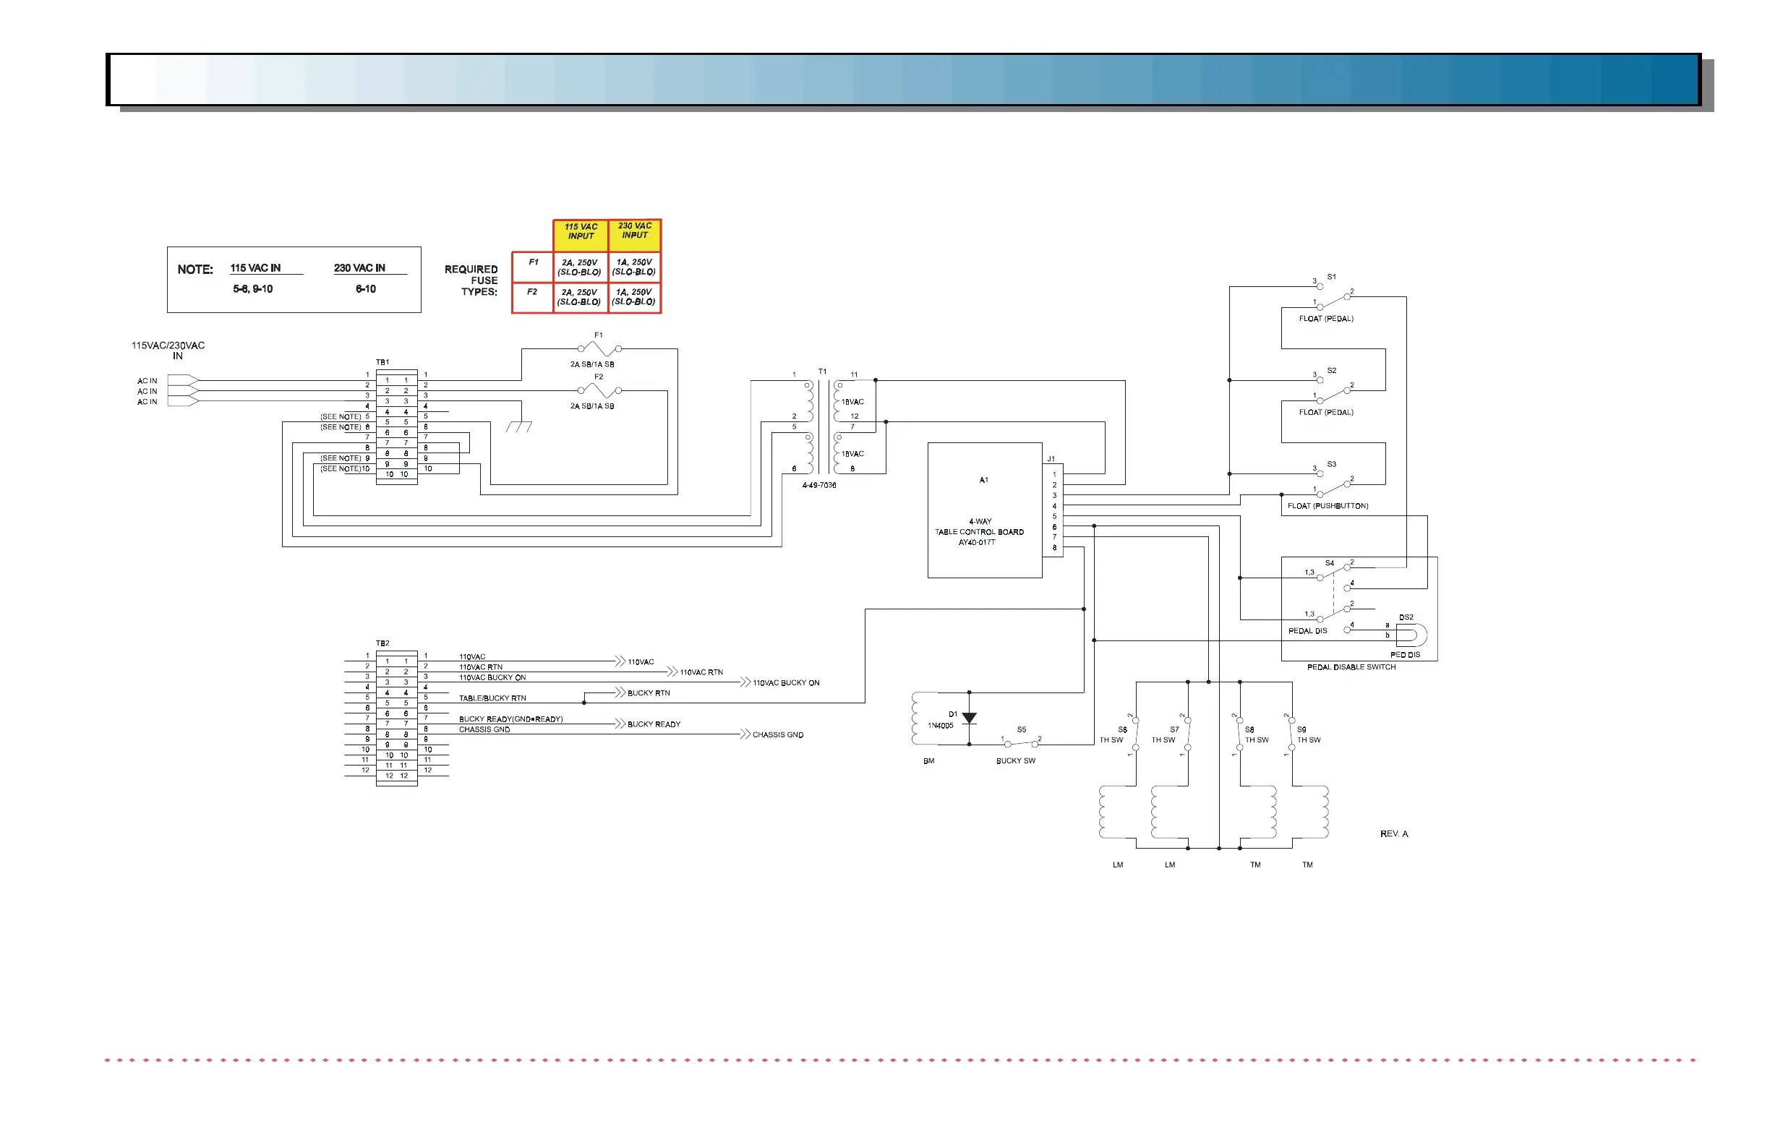Select the S5 bucky switch symbol
The width and height of the screenshot is (1770, 1145).
1021,743
